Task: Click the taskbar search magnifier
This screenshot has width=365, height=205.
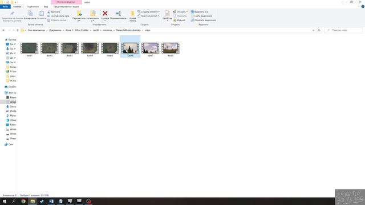Action: pos(14,201)
